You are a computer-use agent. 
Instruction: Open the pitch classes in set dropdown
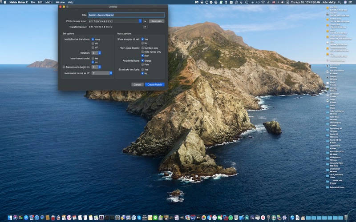140,21
